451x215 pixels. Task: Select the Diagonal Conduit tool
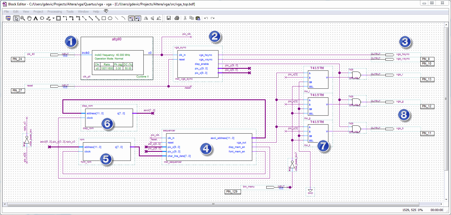click(97, 18)
